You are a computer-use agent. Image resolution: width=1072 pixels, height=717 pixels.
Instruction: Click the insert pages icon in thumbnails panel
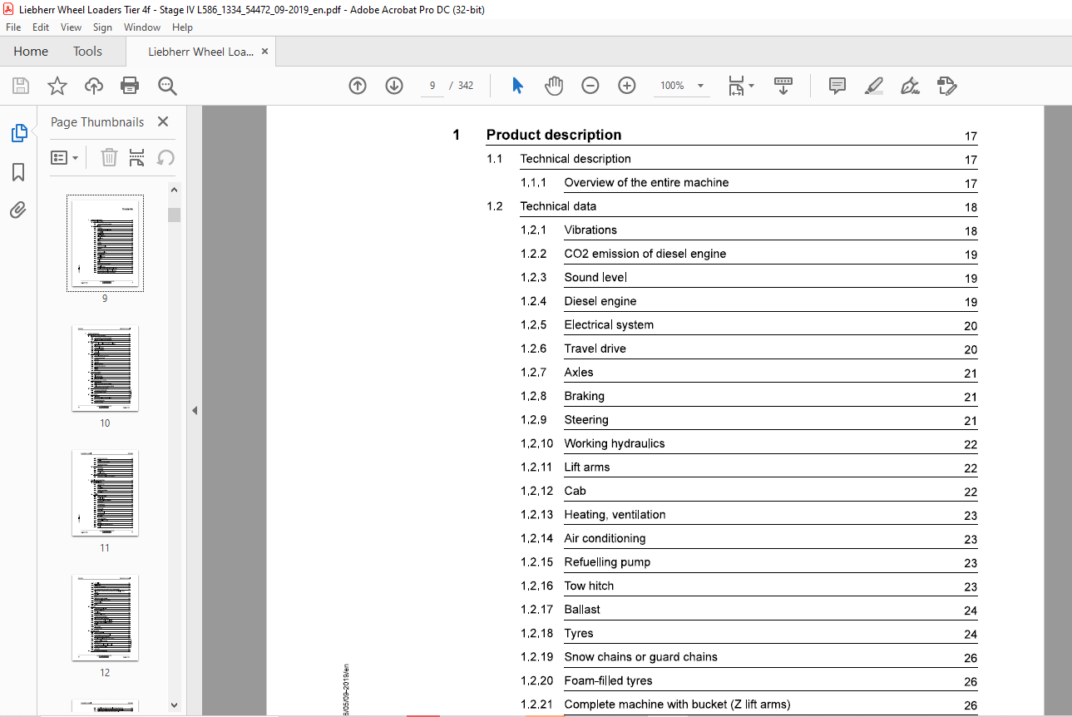137,157
